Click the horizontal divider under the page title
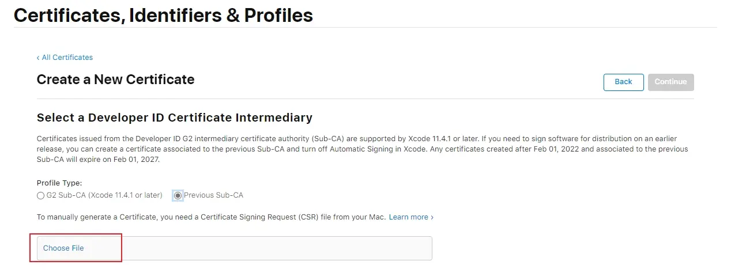Viewport: 746px width, 280px height. tap(369, 27)
